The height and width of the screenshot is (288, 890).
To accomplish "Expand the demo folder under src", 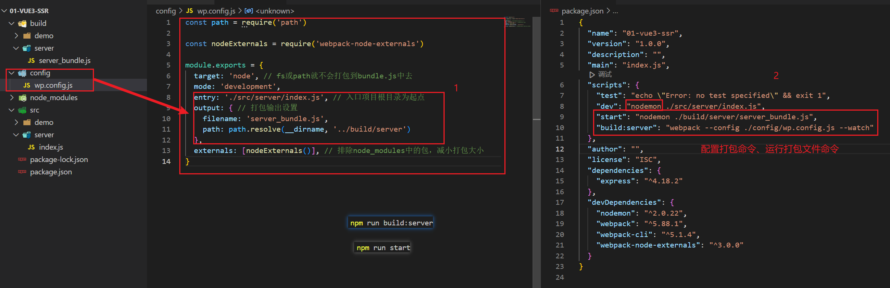I will pos(16,122).
